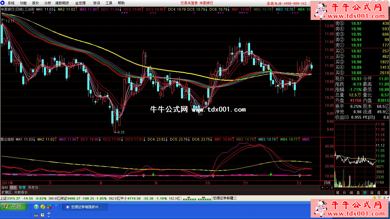This screenshot has width=390, height=219.
Task: Select the 筹 tab in quote panel
Action: (386, 193)
